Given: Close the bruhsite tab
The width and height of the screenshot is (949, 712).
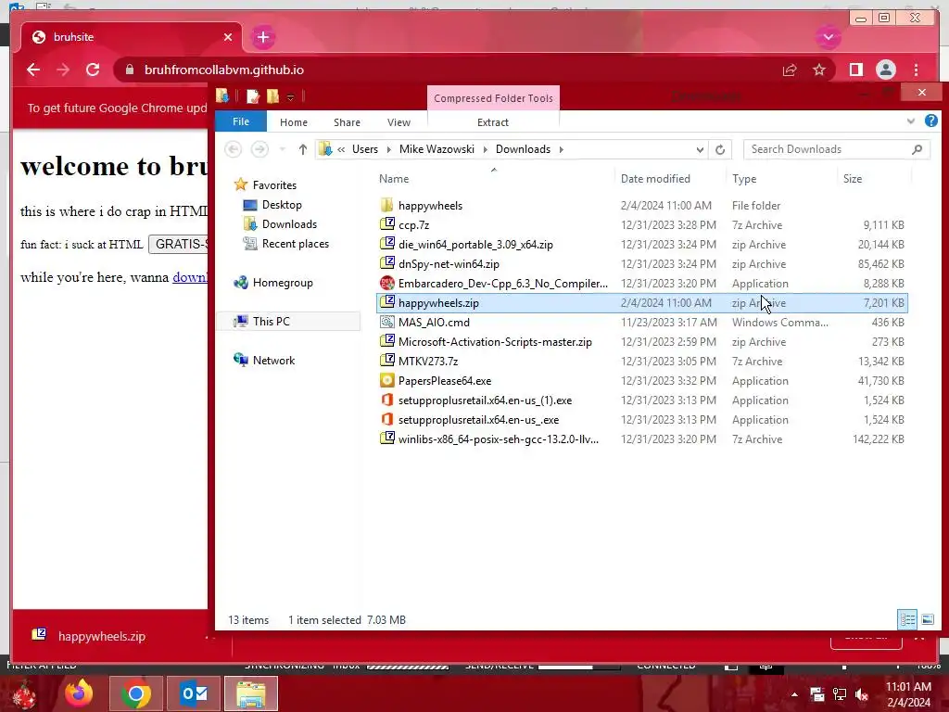Looking at the screenshot, I should click(x=228, y=37).
